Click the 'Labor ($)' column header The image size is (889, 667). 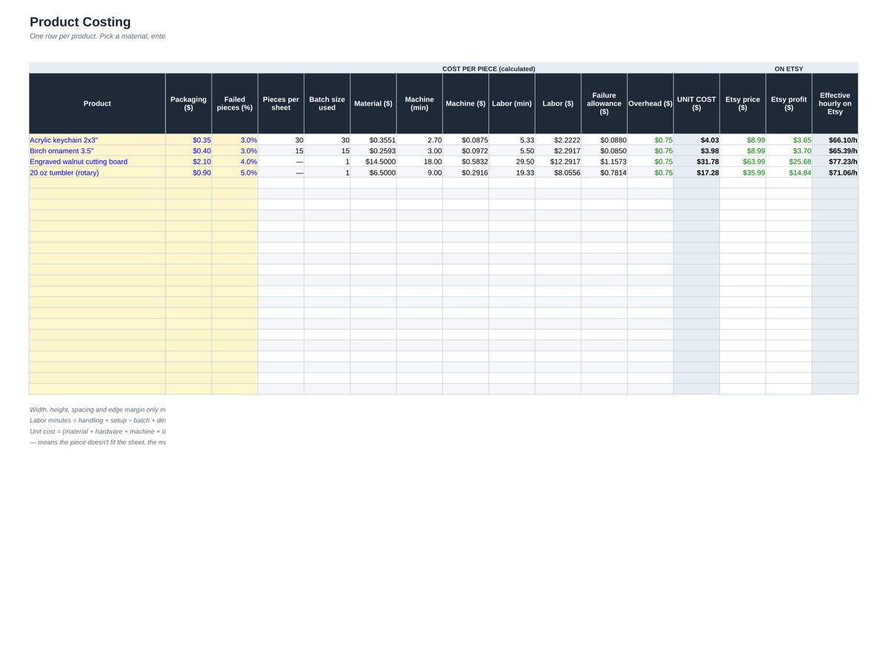coord(558,104)
